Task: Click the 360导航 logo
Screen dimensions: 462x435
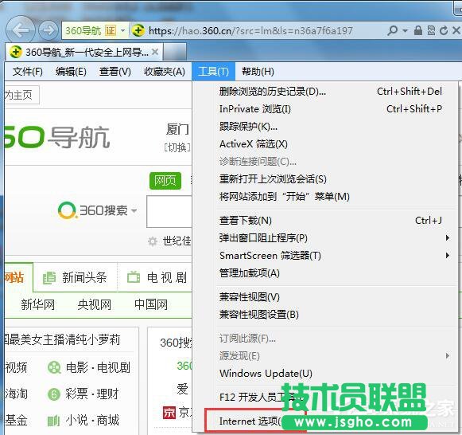Action: [57, 137]
